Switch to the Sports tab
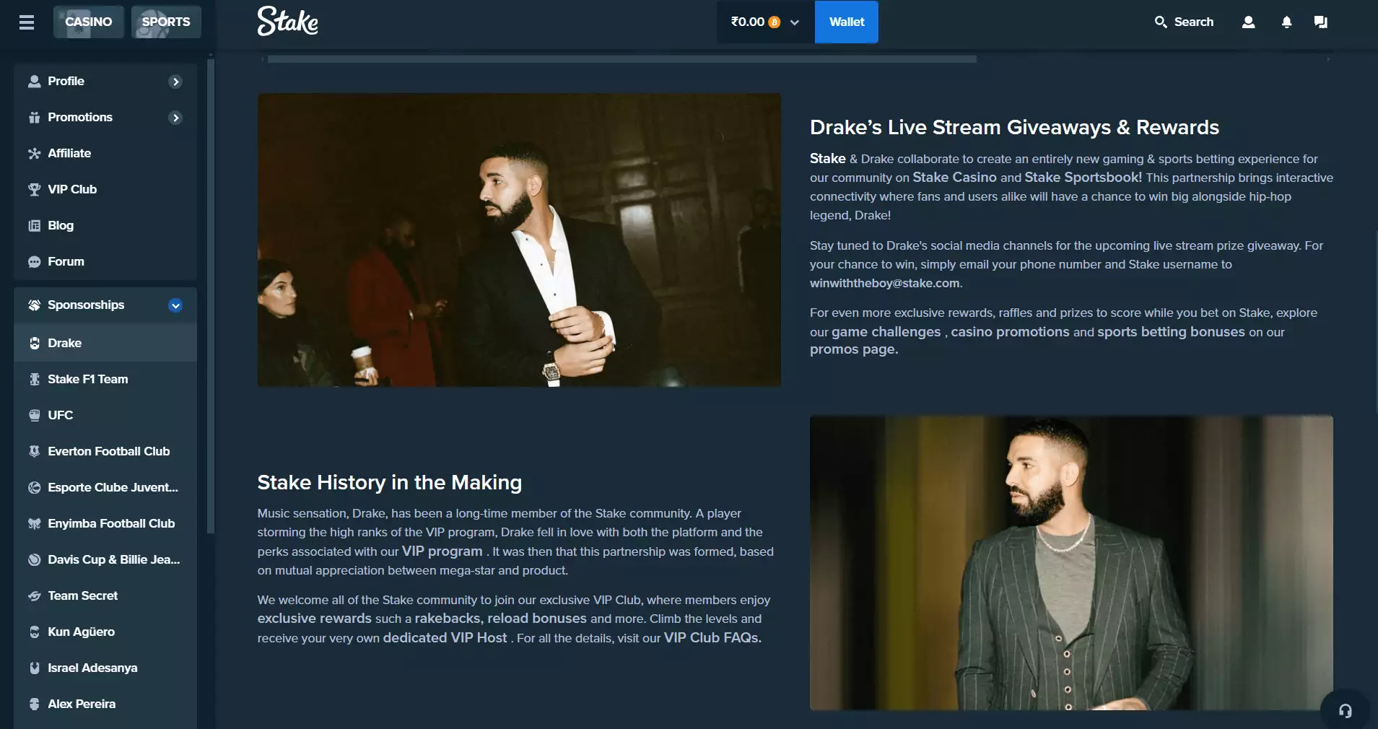Screen dimensions: 1378x729 point(166,22)
